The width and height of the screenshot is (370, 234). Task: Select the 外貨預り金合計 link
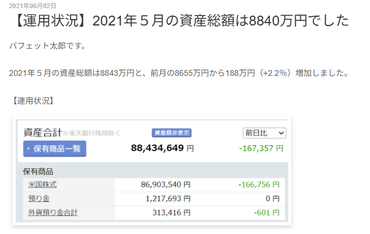(53, 213)
